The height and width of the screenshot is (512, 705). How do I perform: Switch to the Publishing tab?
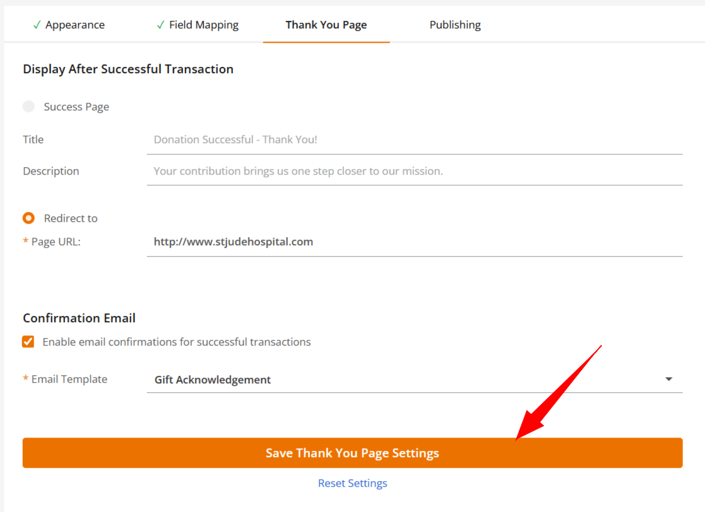(455, 25)
